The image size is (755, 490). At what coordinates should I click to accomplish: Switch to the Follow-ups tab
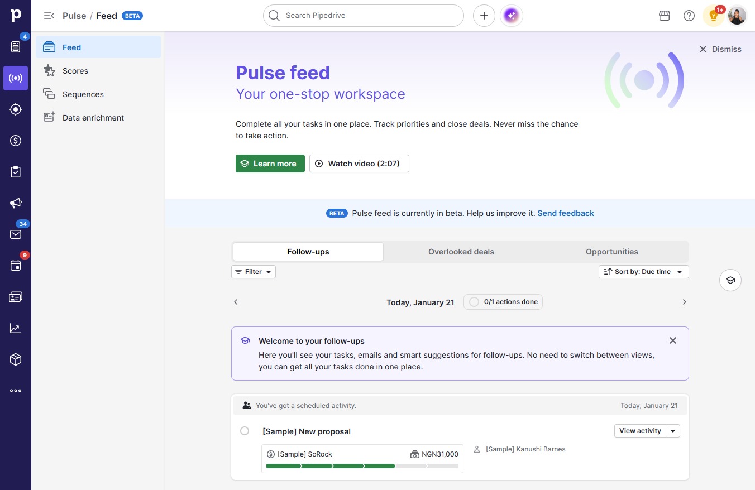(308, 252)
